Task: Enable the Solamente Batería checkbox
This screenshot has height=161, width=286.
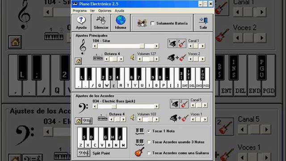Action: [x=152, y=23]
